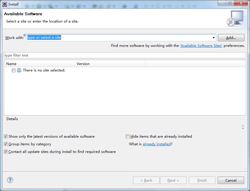
Task: Maximize the Install dialog window
Action: tap(230, 3)
